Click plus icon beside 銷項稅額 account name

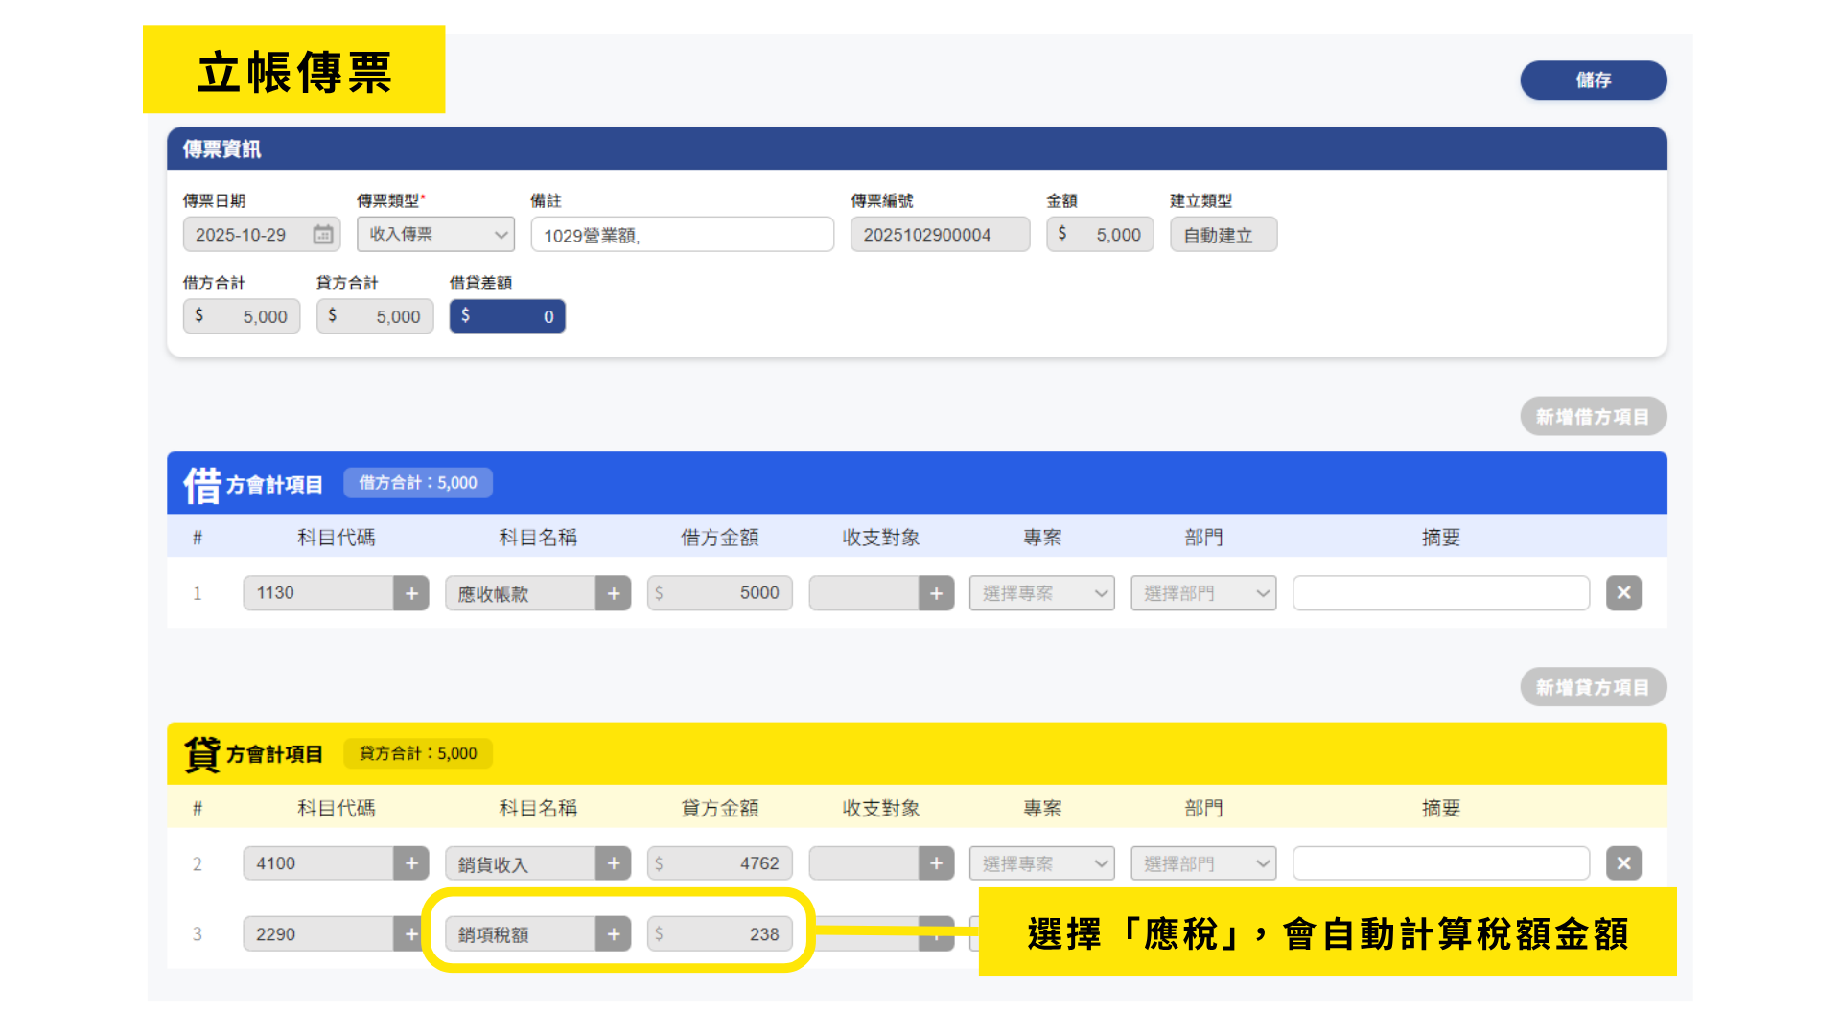614,933
